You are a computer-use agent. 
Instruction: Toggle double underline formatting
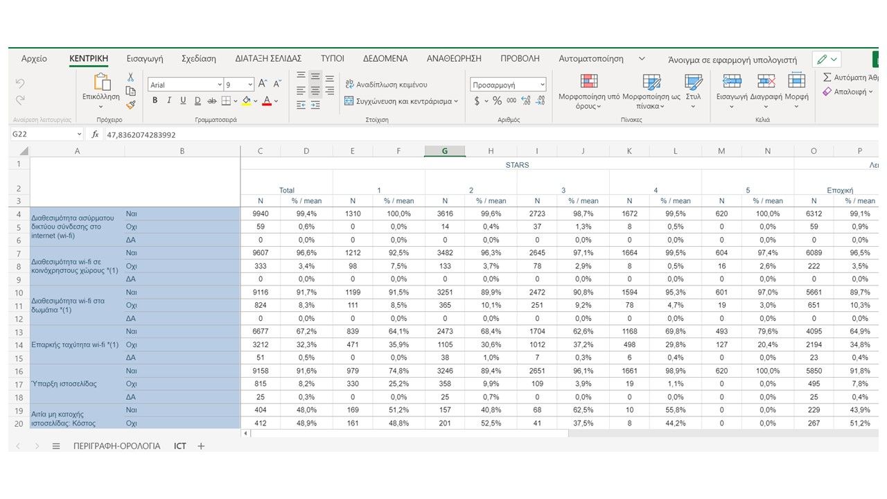tap(197, 100)
